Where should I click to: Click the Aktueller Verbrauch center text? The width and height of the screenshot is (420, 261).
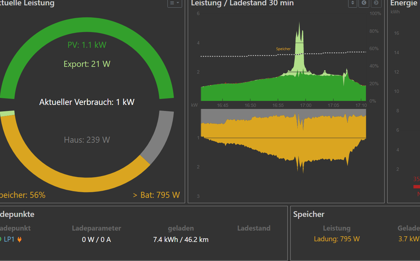coord(87,102)
